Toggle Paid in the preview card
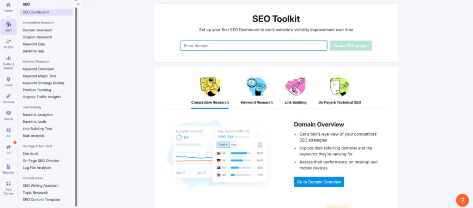This screenshot has height=208, width=473. tap(233, 145)
